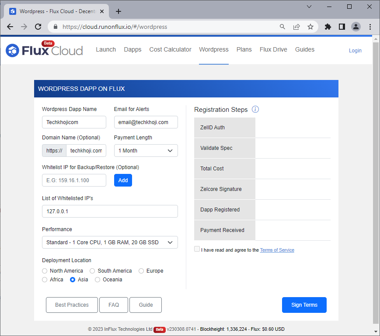Open the zoom magnifier icon in address bar
Image resolution: width=380 pixels, height=336 pixels.
282,27
